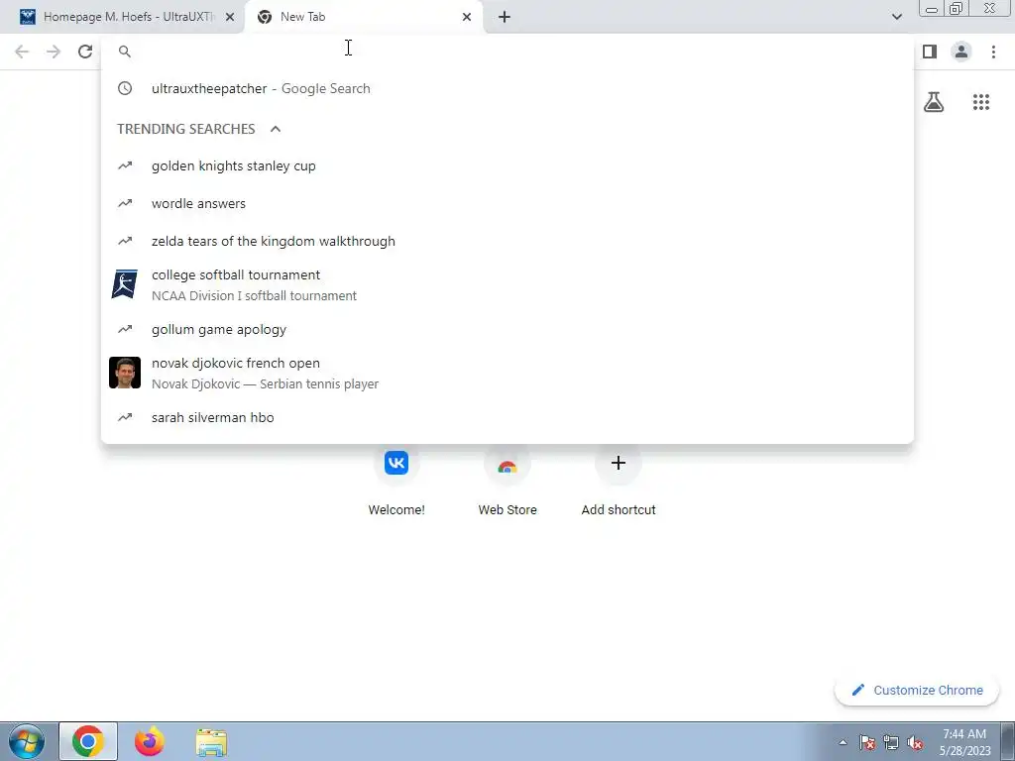The height and width of the screenshot is (761, 1015).
Task: Pick zelda tears of the kingdom walkthrough
Action: point(507,242)
